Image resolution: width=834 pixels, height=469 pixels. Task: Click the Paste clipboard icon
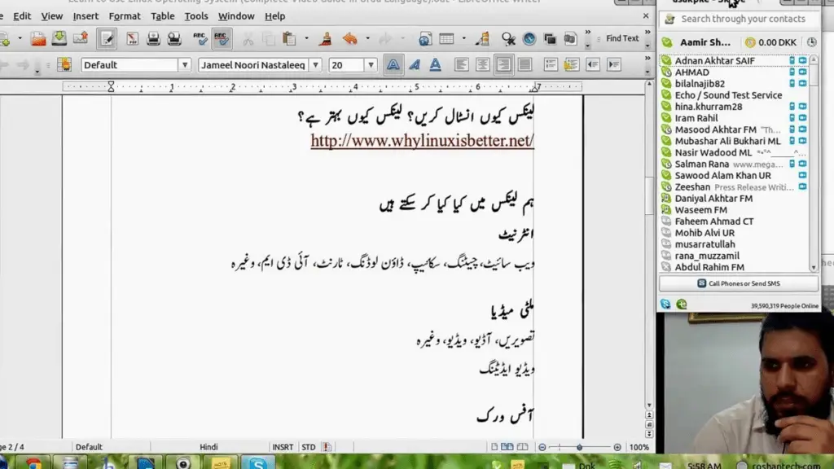289,38
